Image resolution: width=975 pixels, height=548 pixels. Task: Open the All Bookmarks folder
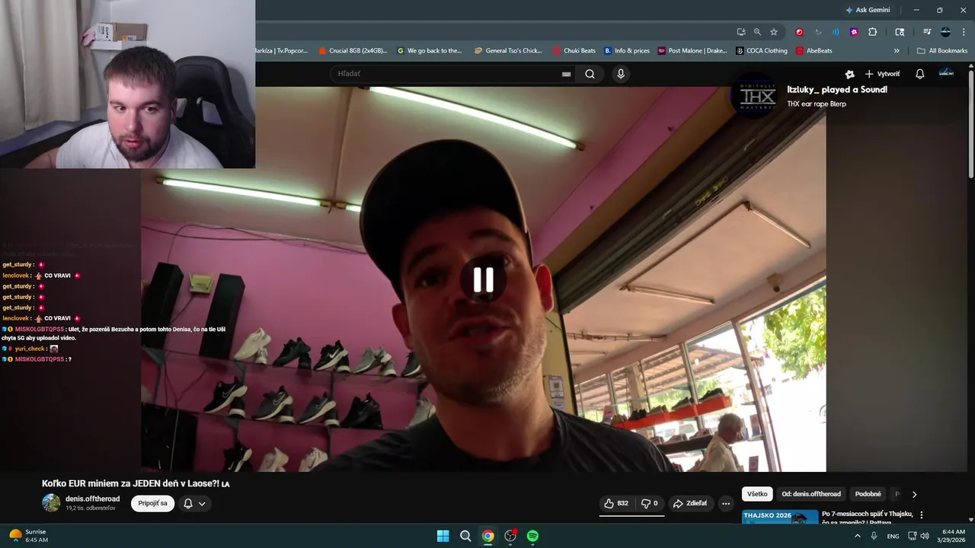click(942, 51)
